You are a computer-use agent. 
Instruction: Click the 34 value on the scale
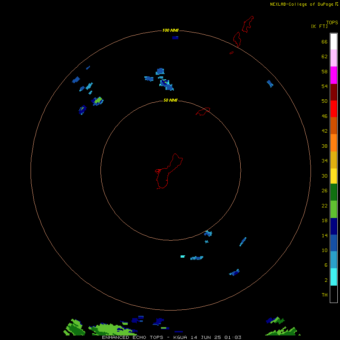pos(325,161)
